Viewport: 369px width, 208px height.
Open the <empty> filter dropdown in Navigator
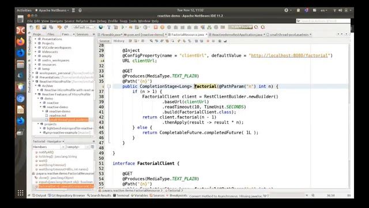point(77,147)
